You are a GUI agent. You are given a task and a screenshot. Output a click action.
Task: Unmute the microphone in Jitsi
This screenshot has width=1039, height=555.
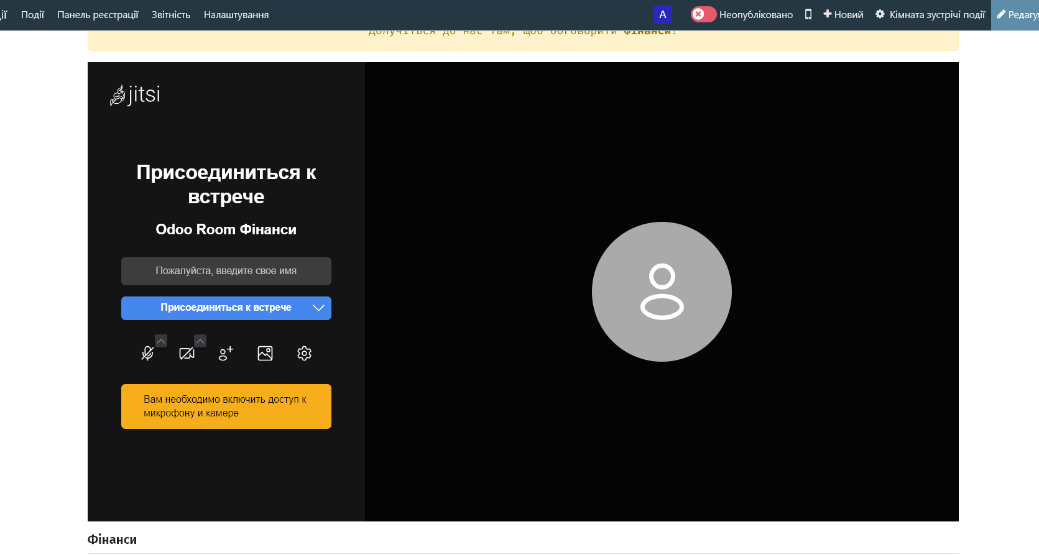point(147,354)
